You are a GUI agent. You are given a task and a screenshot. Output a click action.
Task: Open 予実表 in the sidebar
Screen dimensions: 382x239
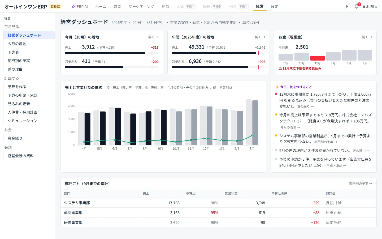(29, 52)
